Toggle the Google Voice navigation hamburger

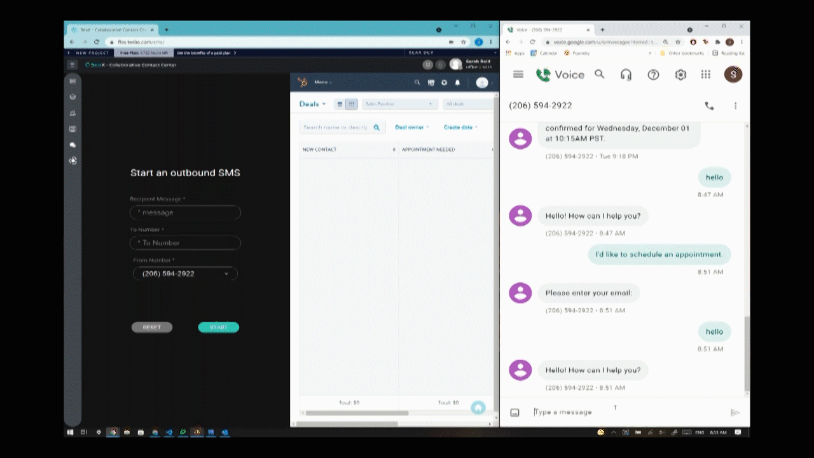(x=518, y=74)
